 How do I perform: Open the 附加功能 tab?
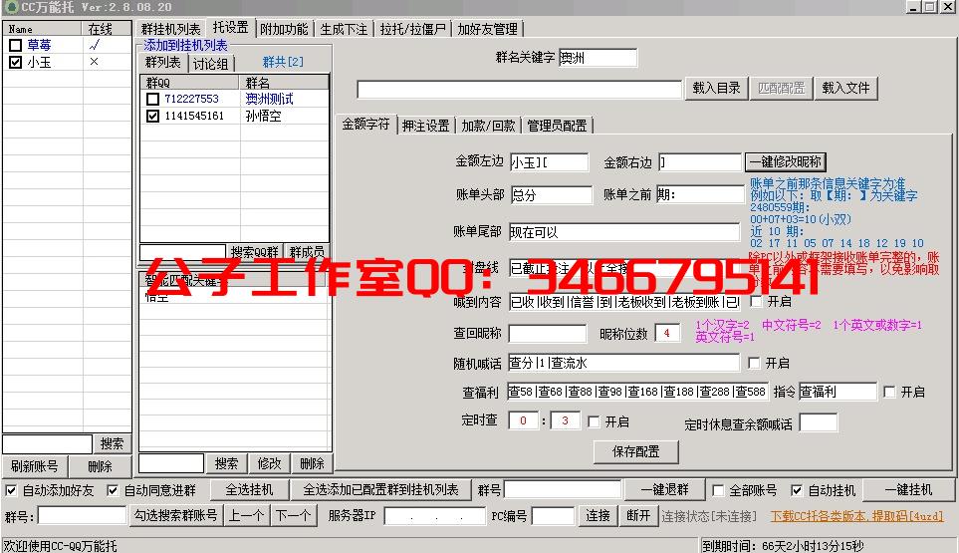point(284,29)
